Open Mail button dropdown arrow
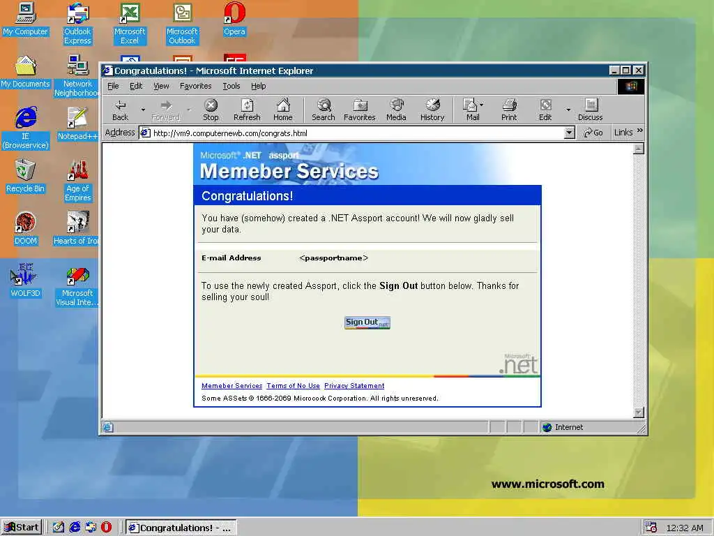714x536 pixels. [482, 105]
